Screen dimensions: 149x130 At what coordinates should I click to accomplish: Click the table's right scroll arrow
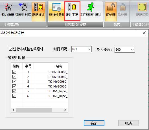click(65, 110)
